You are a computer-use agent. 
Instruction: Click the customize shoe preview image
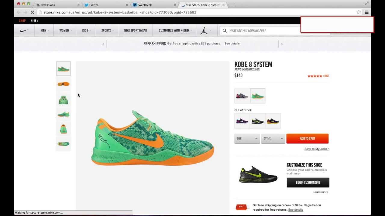pos(258,174)
